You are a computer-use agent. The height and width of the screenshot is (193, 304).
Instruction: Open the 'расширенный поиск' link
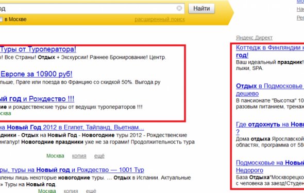pos(160,20)
